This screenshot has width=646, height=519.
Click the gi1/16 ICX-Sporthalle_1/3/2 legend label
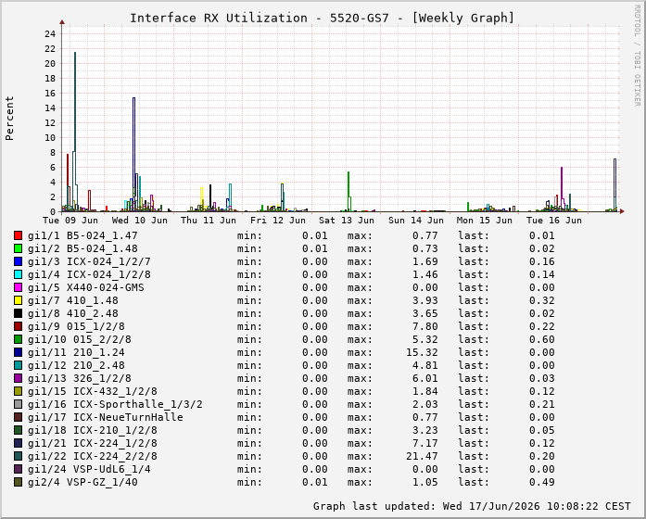pos(115,404)
